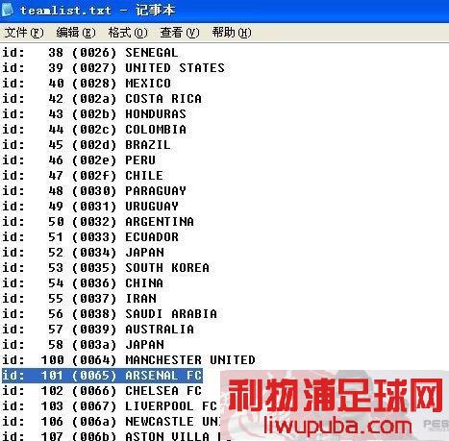Click the UNITED STATES line
Image resolution: width=449 pixels, height=441 pixels.
tap(113, 68)
